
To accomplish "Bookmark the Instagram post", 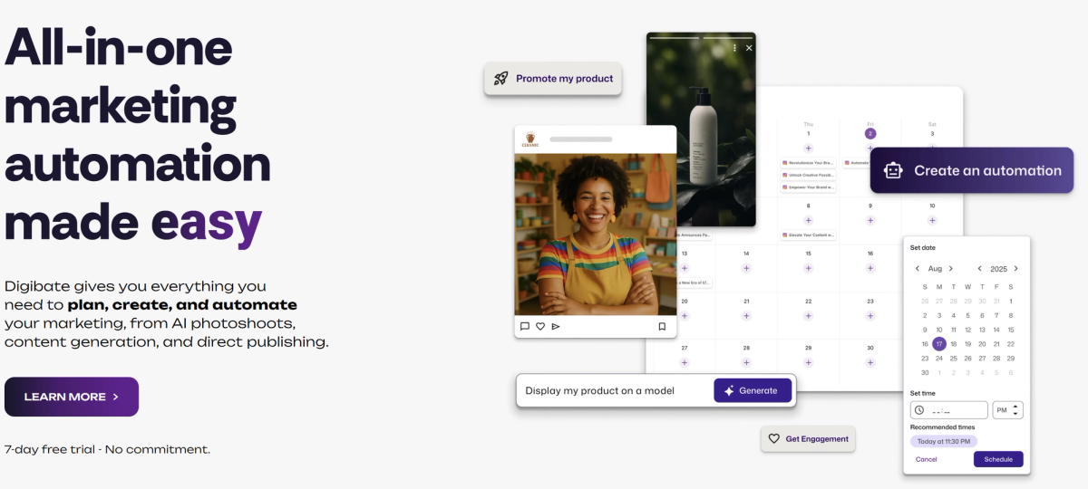I will [x=662, y=326].
